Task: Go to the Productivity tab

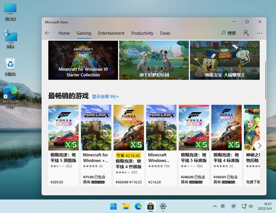Action: 142,33
